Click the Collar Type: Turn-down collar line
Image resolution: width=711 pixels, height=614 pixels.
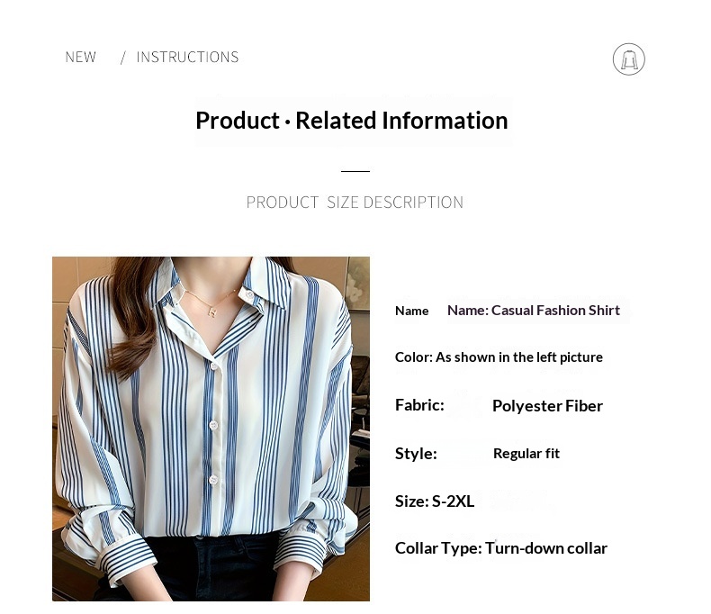501,548
